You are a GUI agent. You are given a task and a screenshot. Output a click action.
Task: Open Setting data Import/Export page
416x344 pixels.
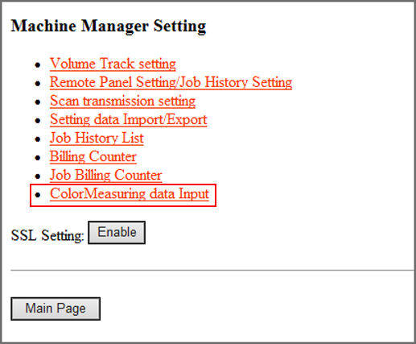click(x=128, y=120)
